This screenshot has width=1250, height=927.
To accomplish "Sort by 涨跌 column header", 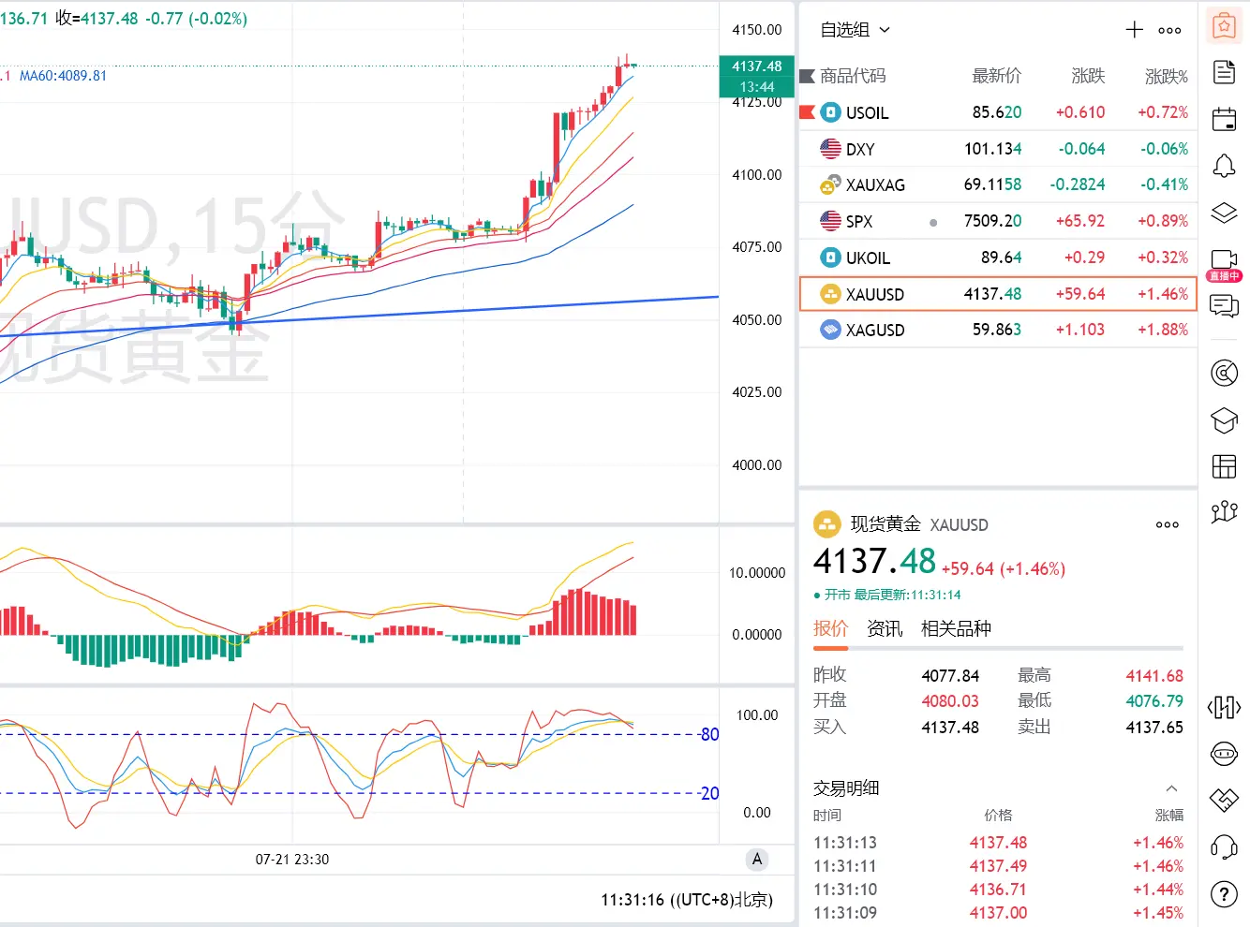I will click(1088, 76).
